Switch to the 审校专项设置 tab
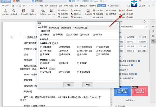156x107 pixels. [54, 27]
